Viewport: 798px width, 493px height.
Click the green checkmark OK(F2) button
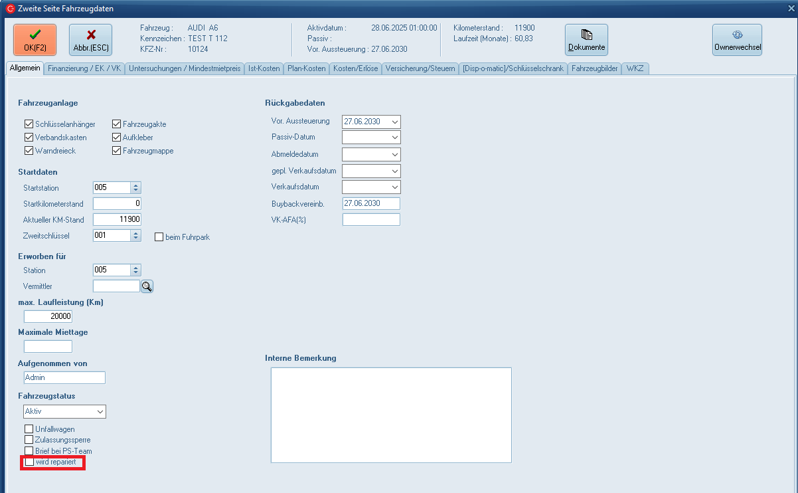click(35, 40)
